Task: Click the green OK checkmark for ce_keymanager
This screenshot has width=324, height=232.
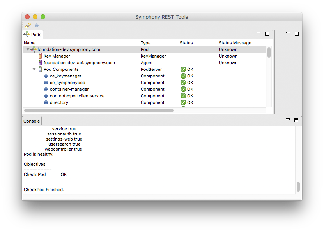Action: pyautogui.click(x=183, y=76)
